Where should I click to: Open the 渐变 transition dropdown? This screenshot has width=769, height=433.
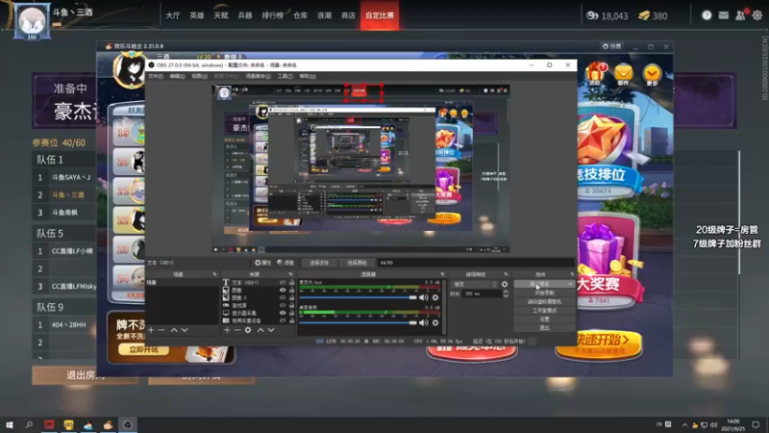[475, 284]
